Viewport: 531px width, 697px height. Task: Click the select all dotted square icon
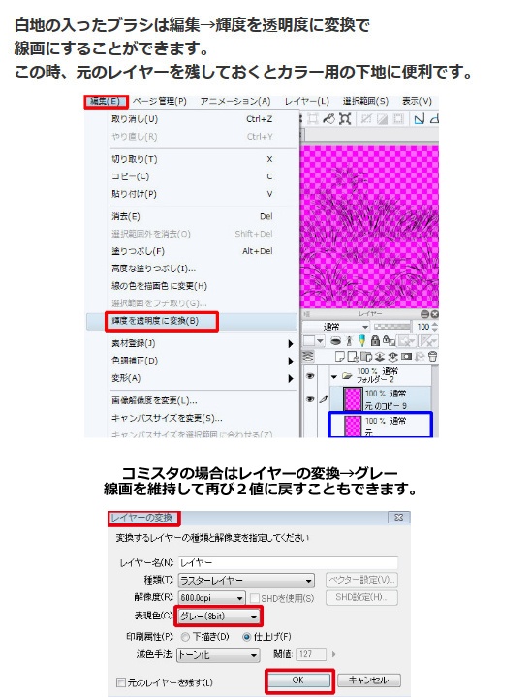pyautogui.click(x=398, y=119)
